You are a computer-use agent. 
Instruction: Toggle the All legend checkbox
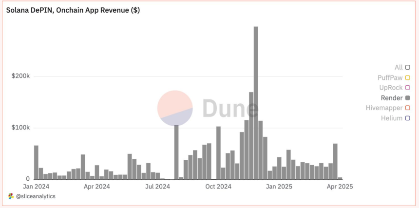[407, 67]
